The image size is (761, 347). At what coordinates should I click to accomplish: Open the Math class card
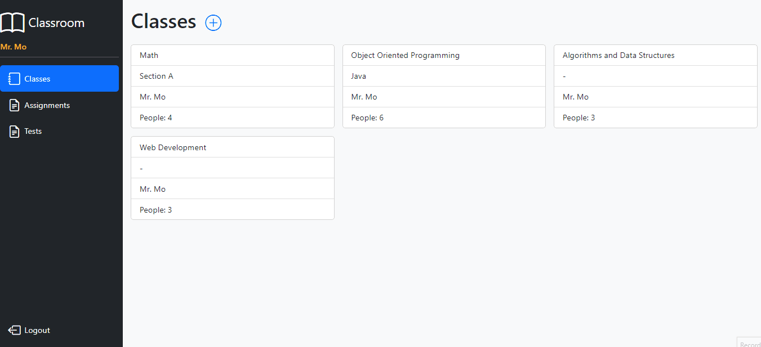pos(232,55)
